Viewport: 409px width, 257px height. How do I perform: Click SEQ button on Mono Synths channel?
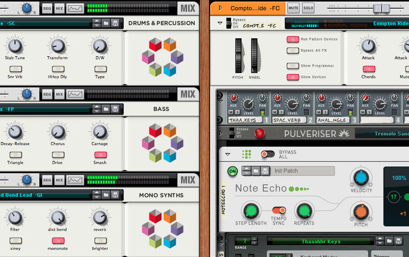click(x=47, y=180)
